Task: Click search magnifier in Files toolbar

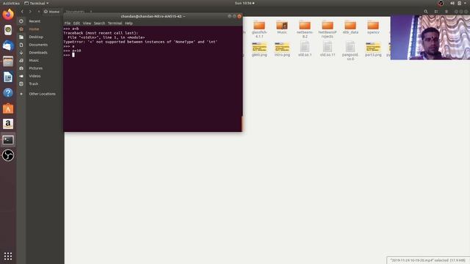Action: coord(426,12)
